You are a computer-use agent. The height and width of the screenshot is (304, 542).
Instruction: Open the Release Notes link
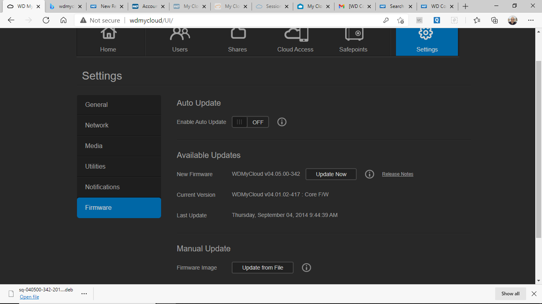[398, 174]
